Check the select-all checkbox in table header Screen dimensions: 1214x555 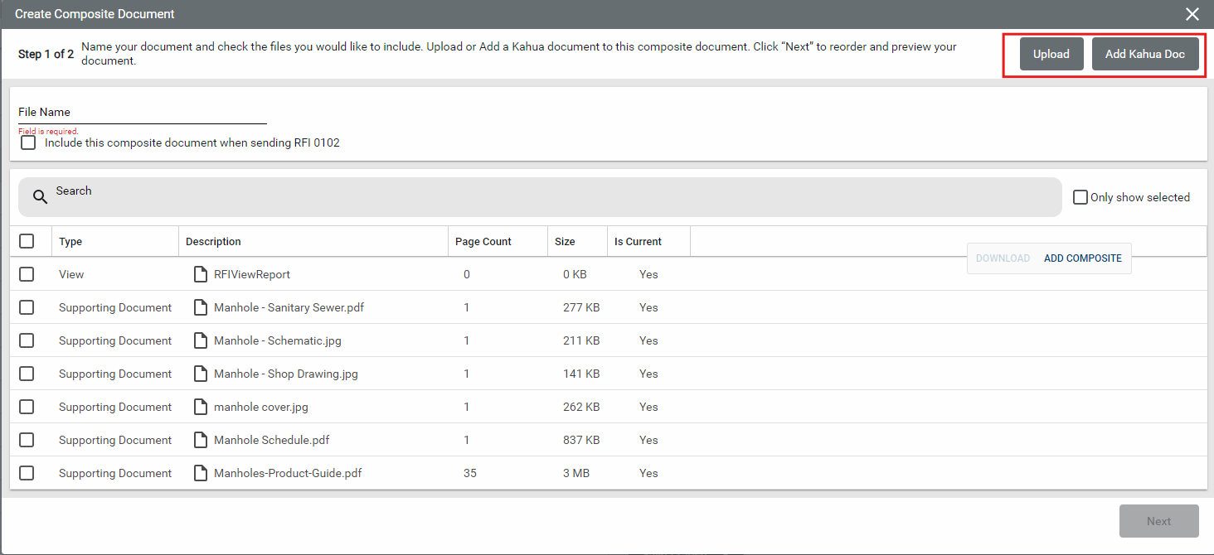27,241
